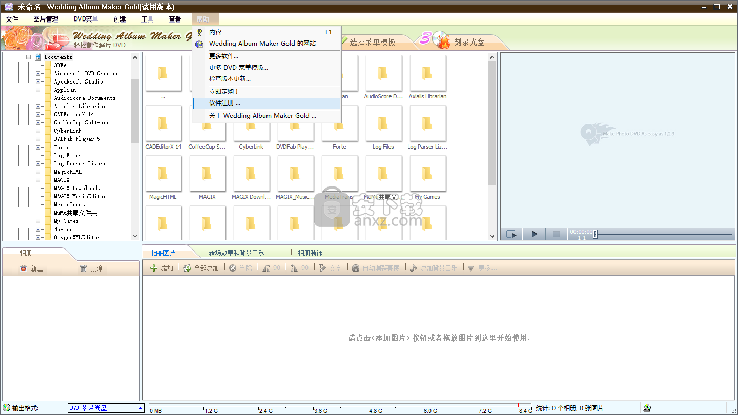
Task: Click the help question mark icon for 内容
Action: pyautogui.click(x=199, y=32)
